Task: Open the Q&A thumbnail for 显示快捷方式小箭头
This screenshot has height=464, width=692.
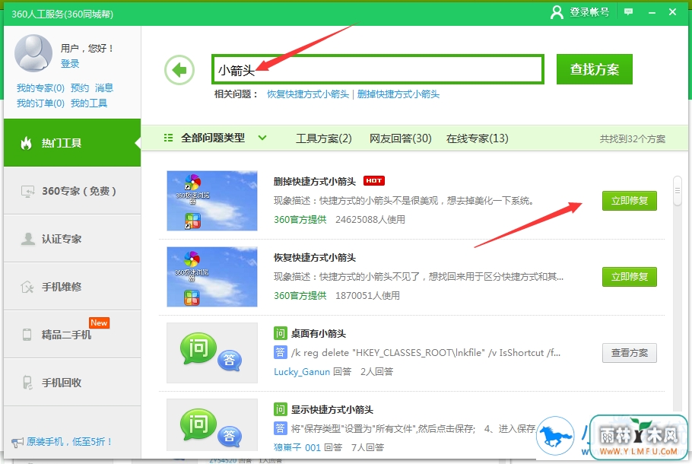Action: [x=212, y=424]
